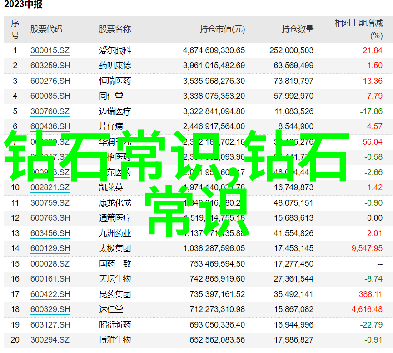Select market value 3,961,015,482.69
This screenshot has height=353, width=393.
tap(214, 66)
